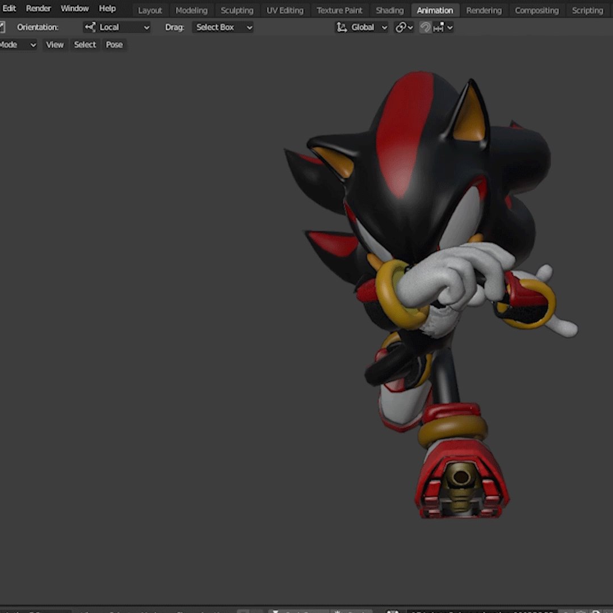Screen dimensions: 613x613
Task: Open the Select Box drag mode dropdown
Action: point(222,27)
